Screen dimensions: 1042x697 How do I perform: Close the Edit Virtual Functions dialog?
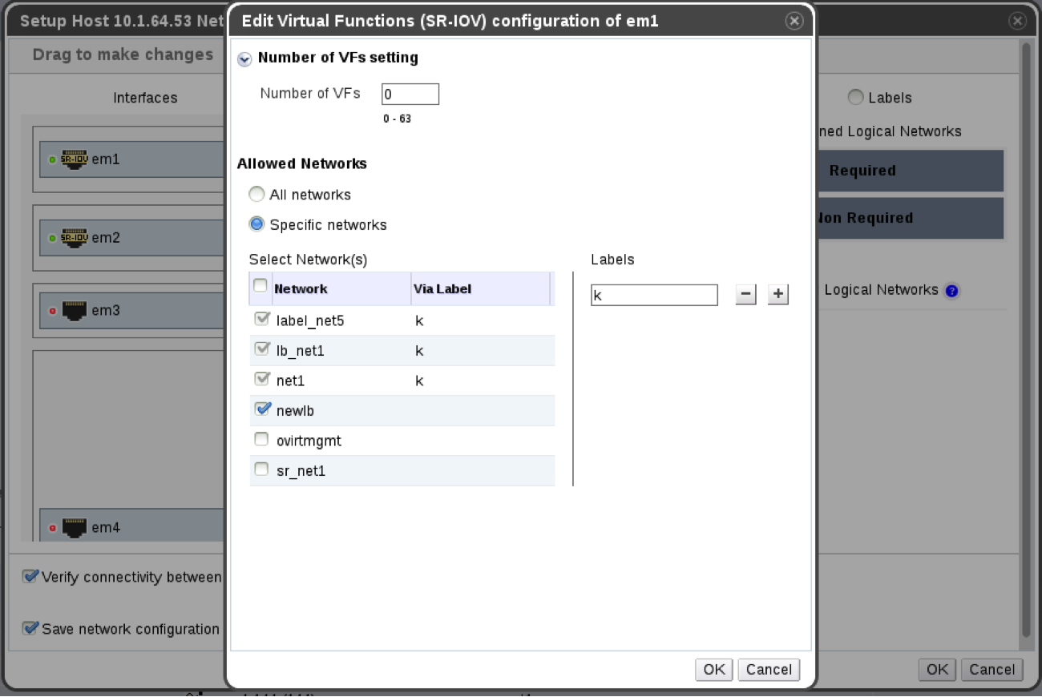tap(794, 22)
